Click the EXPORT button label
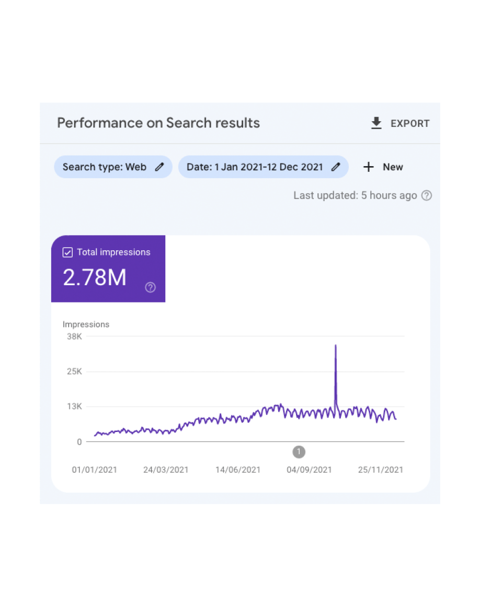Viewport: 479px width, 606px height. click(410, 124)
